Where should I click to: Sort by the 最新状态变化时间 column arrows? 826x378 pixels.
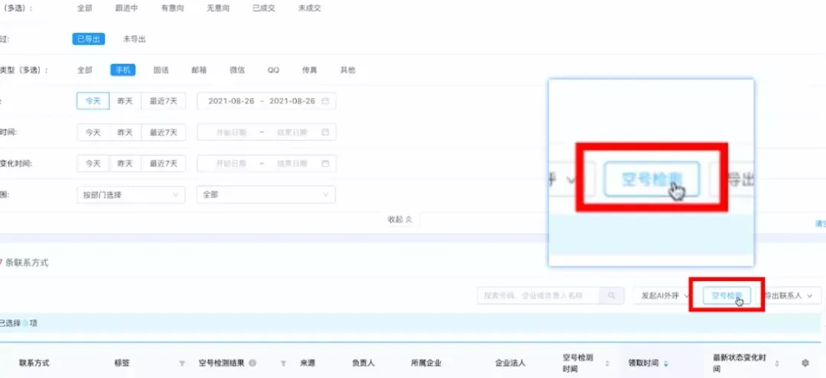click(x=778, y=363)
